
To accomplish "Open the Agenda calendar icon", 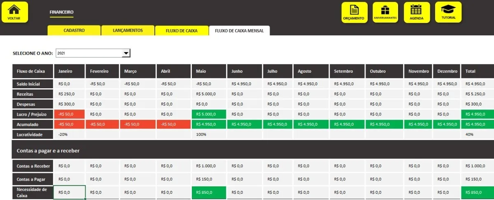I will 417,12.
